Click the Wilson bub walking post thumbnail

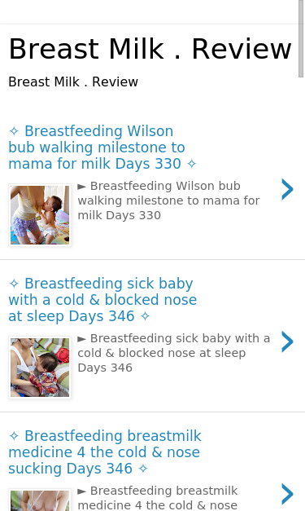(x=40, y=215)
